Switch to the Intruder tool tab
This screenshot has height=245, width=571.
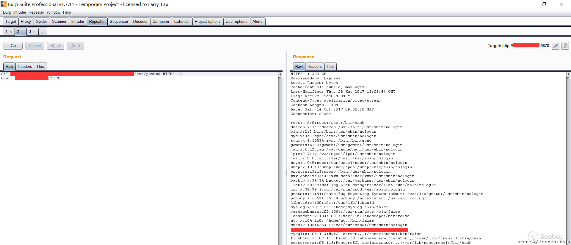pyautogui.click(x=78, y=21)
